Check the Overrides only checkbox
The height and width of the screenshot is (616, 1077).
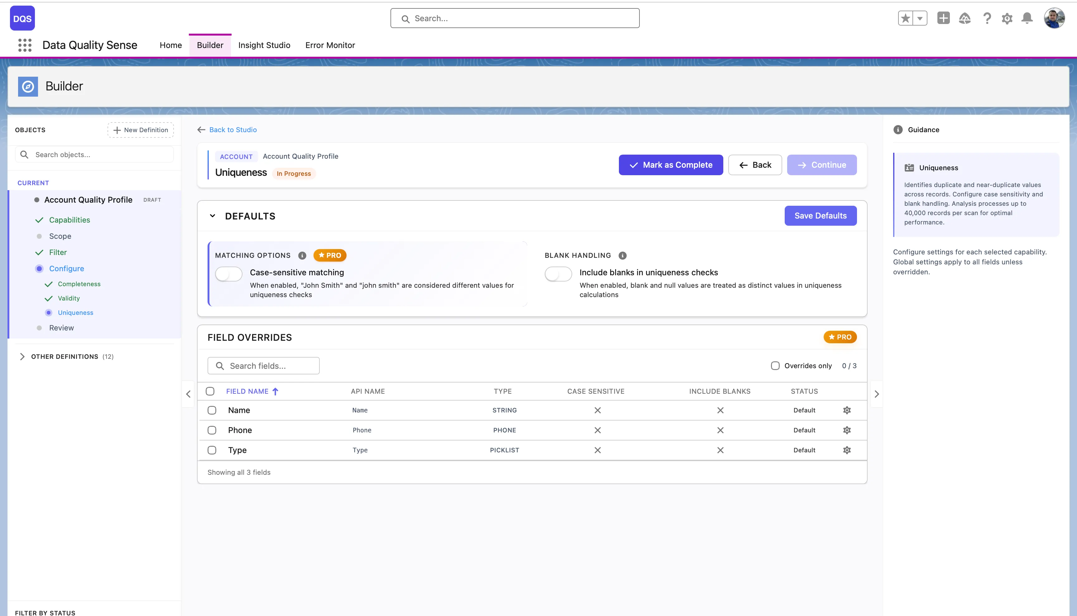775,366
